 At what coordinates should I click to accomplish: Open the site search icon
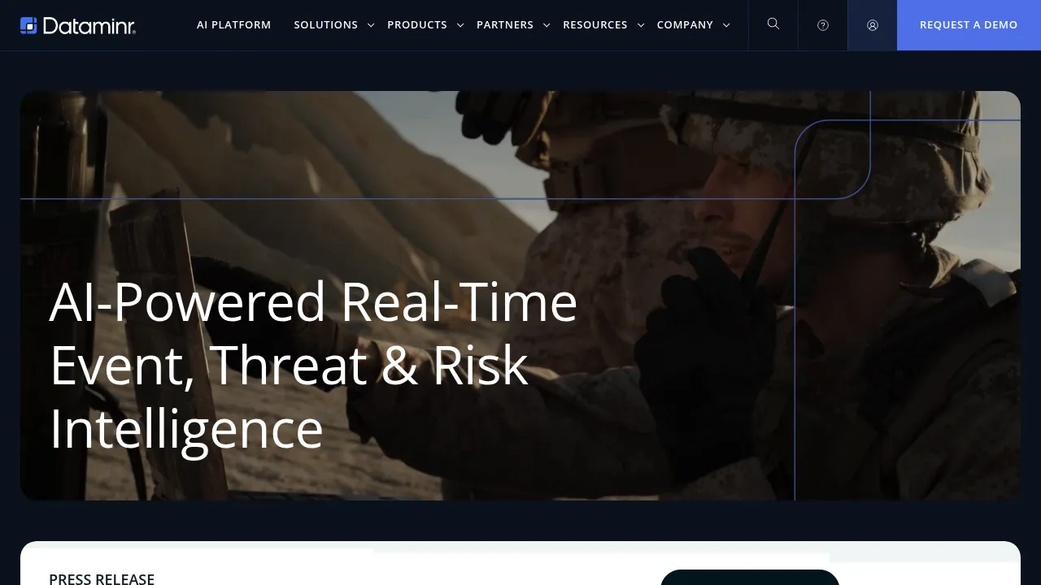tap(773, 24)
